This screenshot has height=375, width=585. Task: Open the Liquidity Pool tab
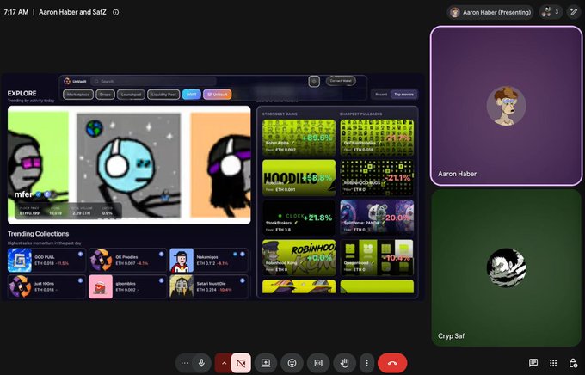pos(163,95)
